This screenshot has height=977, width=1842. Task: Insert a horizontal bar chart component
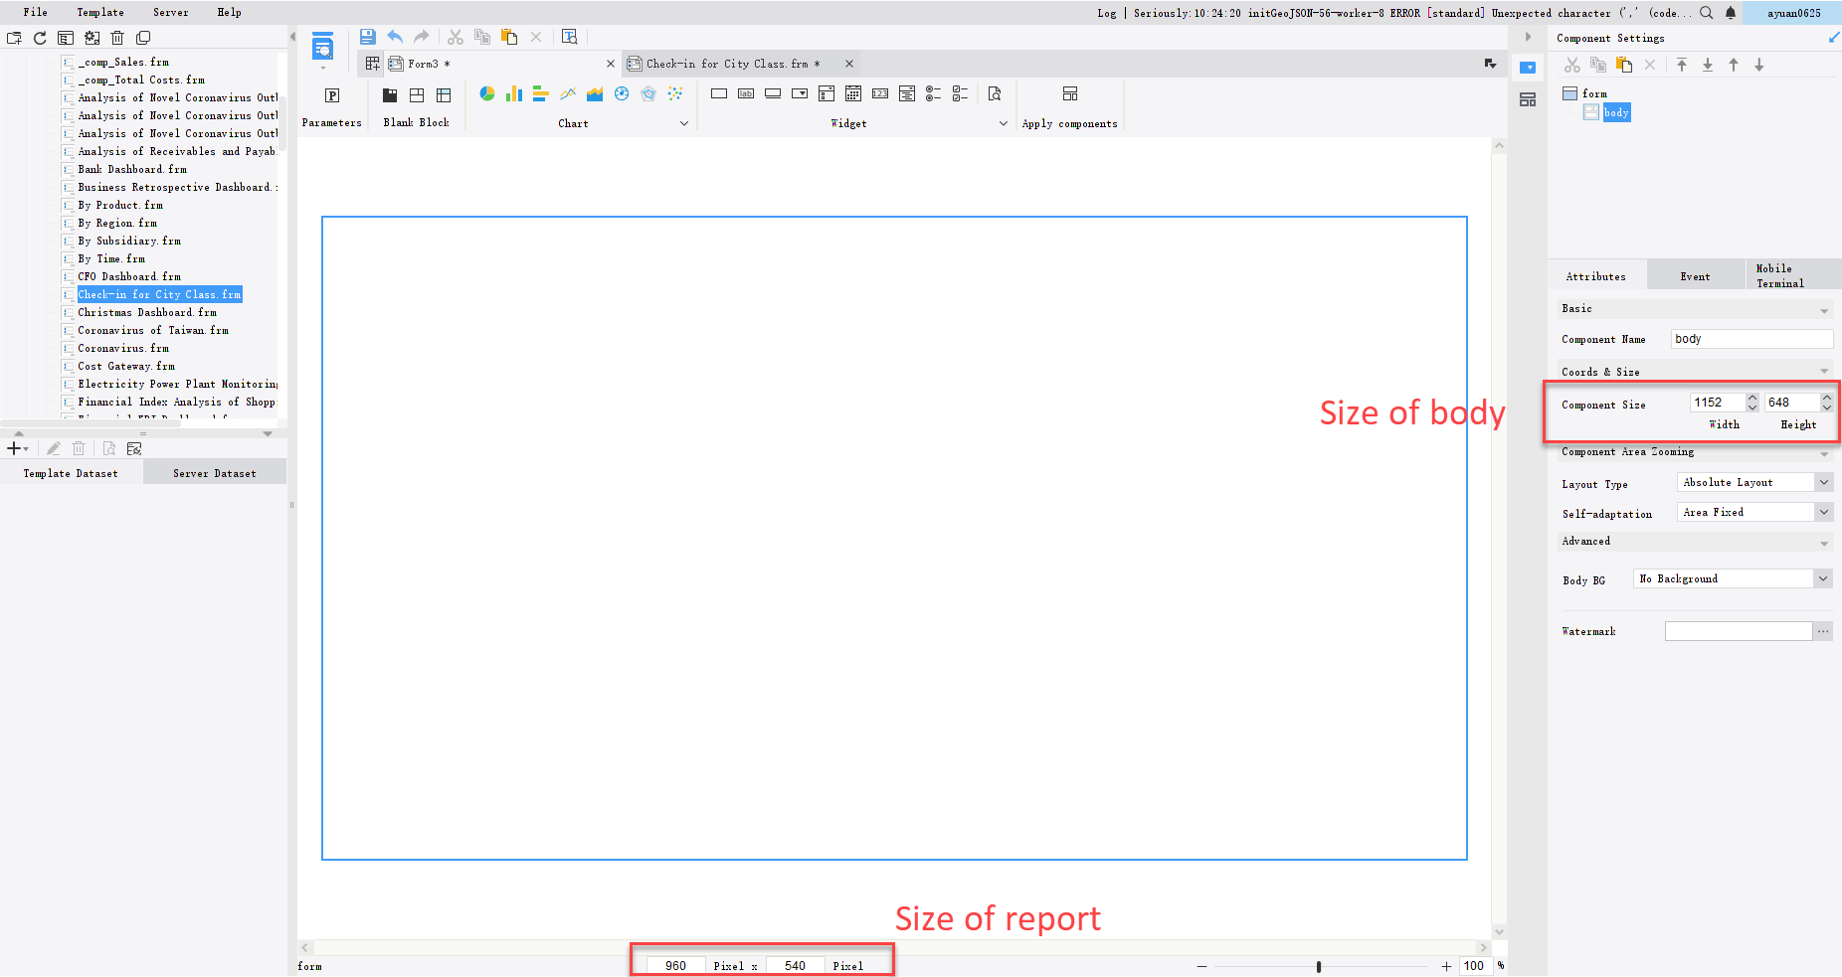point(540,93)
